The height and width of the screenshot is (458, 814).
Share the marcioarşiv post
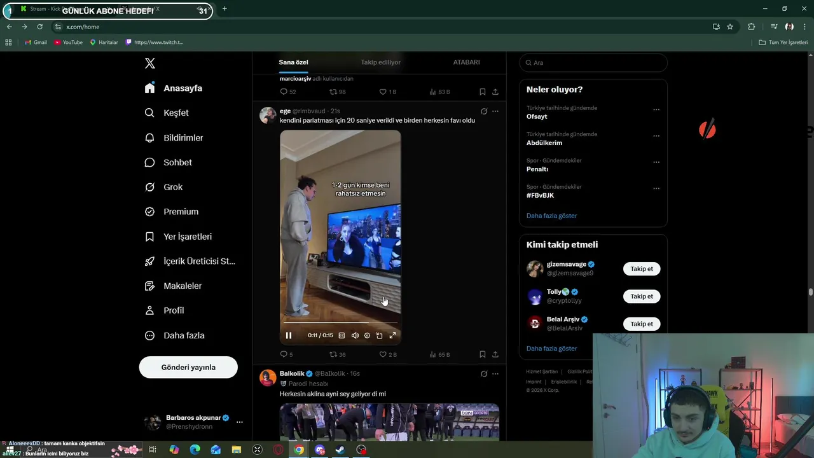coord(495,92)
